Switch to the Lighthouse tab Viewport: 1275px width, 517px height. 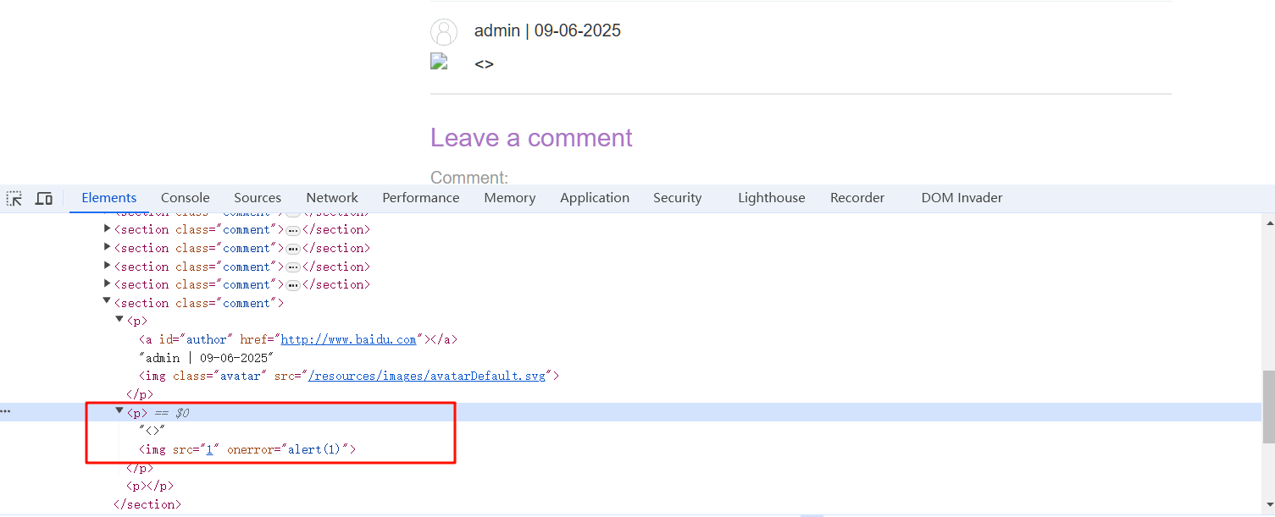click(771, 198)
